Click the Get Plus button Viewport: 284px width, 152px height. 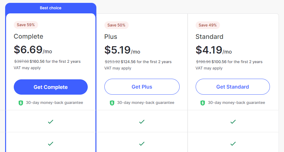pyautogui.click(x=142, y=87)
